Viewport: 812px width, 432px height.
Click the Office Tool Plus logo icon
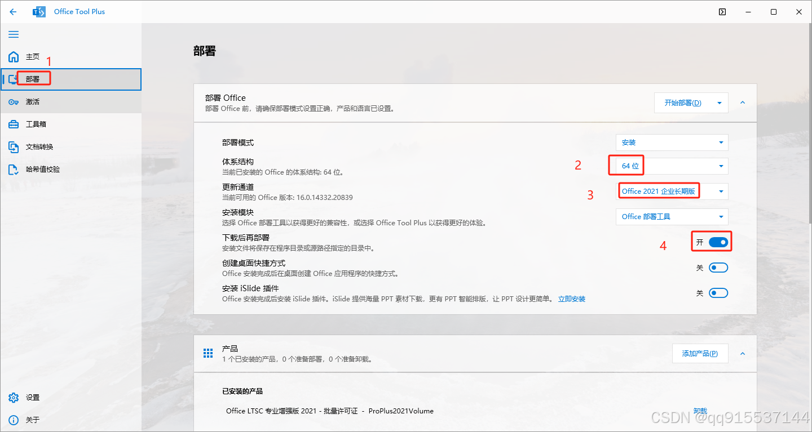click(x=39, y=11)
